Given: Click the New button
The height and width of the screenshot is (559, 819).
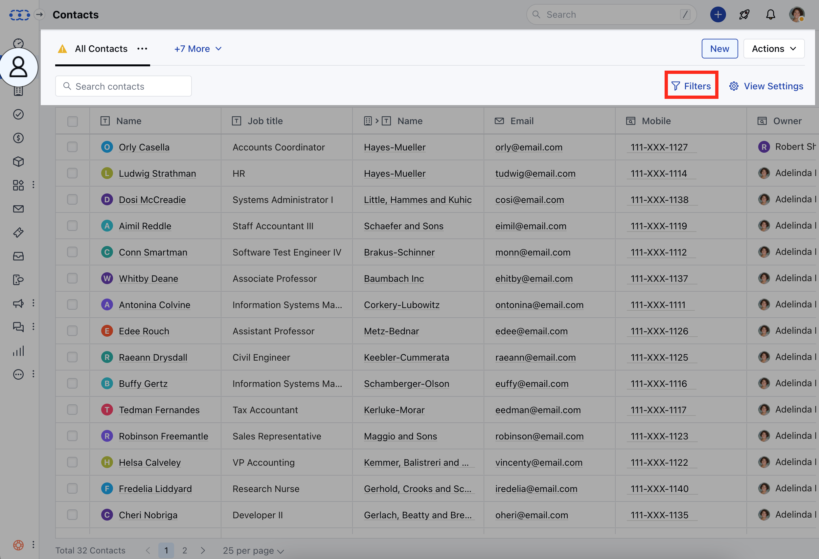Looking at the screenshot, I should [719, 49].
